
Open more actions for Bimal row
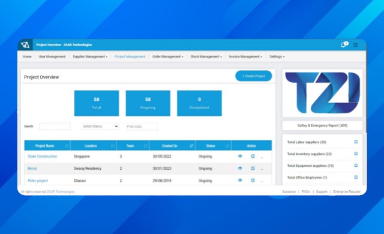pyautogui.click(x=262, y=169)
